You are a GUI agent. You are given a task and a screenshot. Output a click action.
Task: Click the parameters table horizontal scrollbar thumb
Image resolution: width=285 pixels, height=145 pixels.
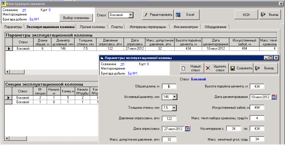click(x=17, y=72)
